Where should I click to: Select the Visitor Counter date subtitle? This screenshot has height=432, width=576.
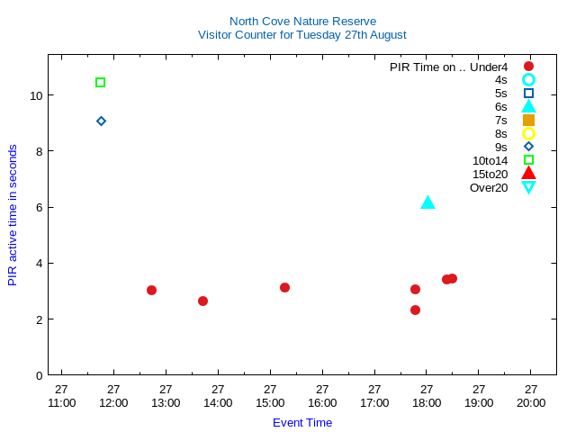pos(302,35)
